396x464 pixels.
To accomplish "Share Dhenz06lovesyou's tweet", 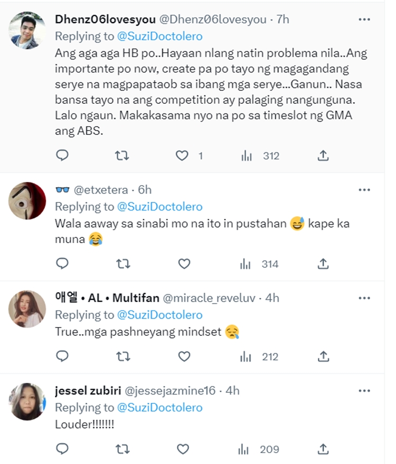I will tap(323, 156).
